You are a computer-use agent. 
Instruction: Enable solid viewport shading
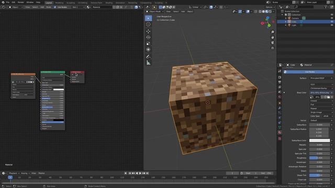(x=263, y=11)
